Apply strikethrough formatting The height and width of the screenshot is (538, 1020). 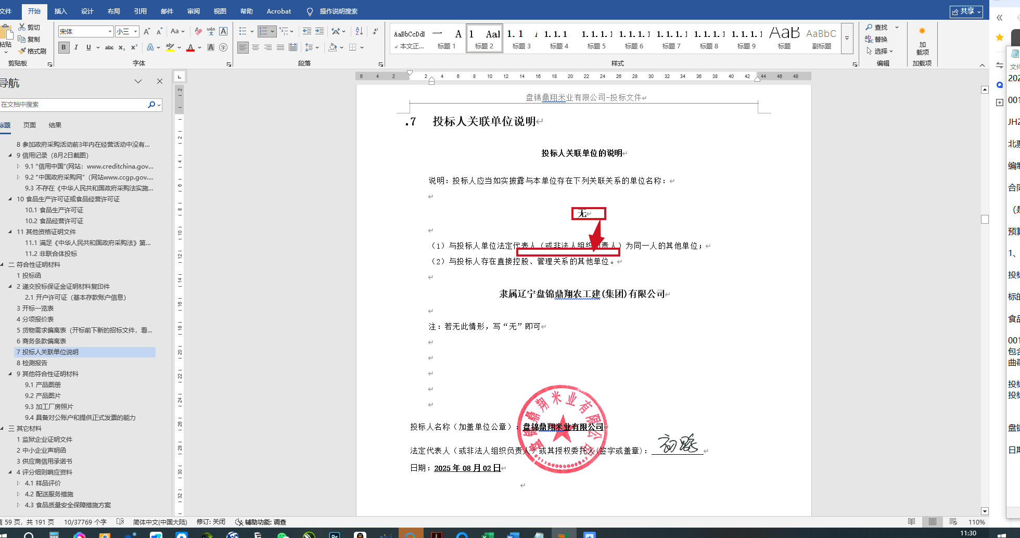point(109,47)
